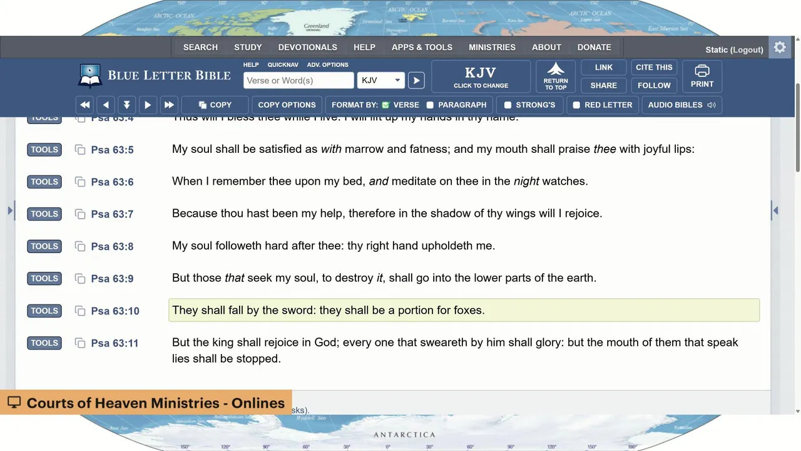This screenshot has width=801, height=451.
Task: Click the Cite This button
Action: point(654,67)
